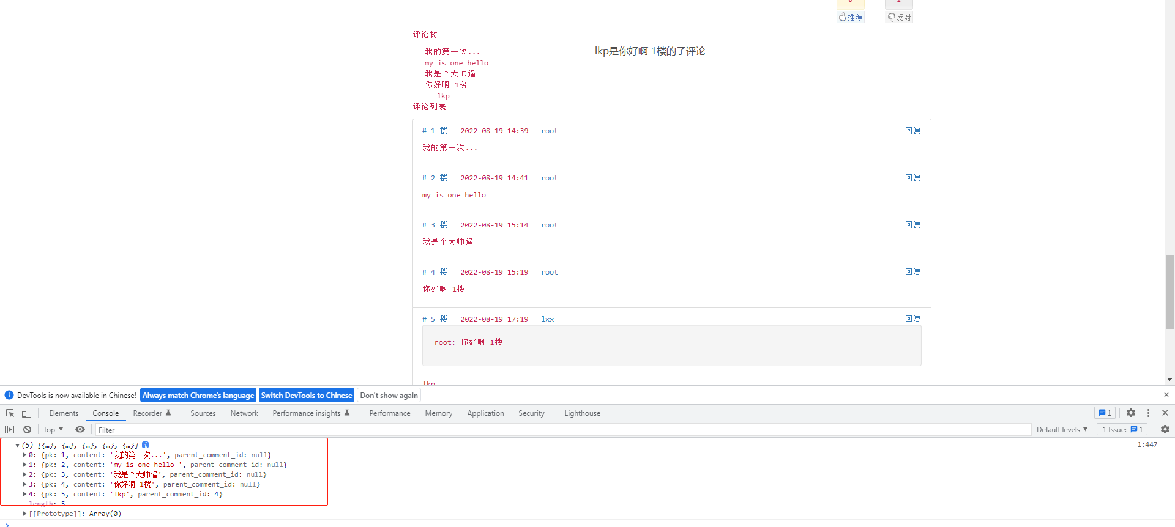Click comment tree entry 'my is one hello'
Screen dimensions: 1175x527
457,63
